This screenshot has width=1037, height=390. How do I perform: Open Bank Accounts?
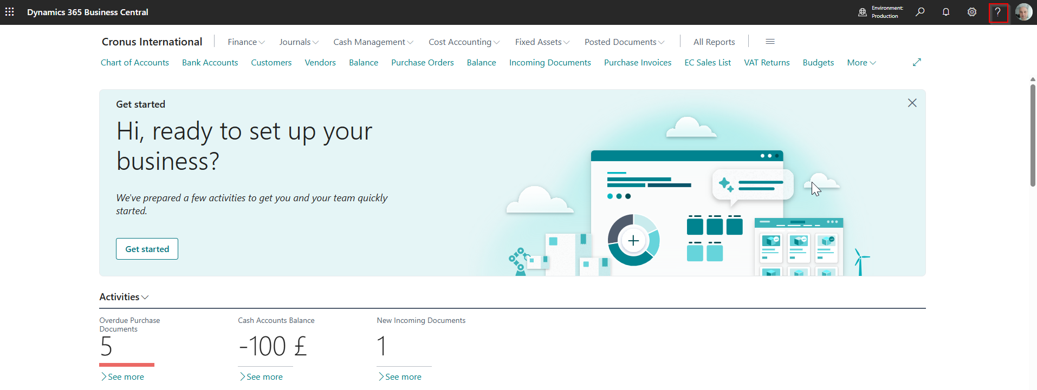[x=210, y=63]
